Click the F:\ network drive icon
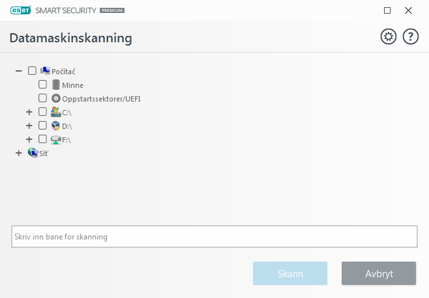Image resolution: width=429 pixels, height=298 pixels. click(55, 139)
